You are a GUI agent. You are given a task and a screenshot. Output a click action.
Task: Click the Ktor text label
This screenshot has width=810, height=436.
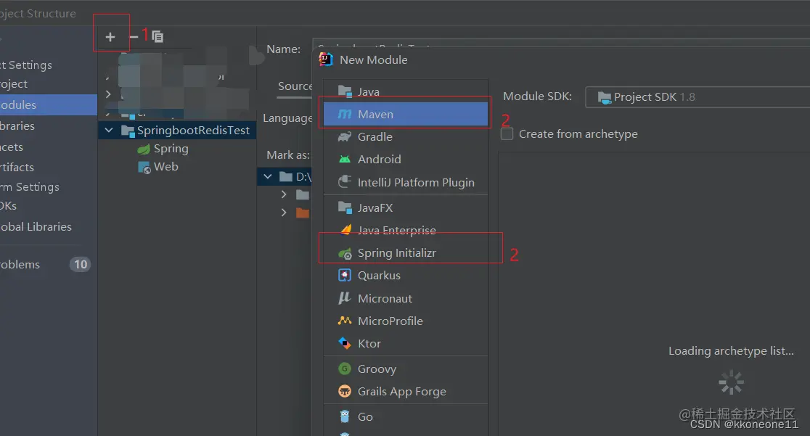click(369, 344)
